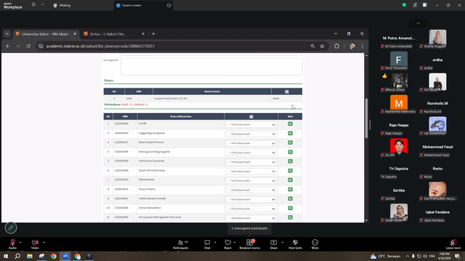
Task: Open the Chrome profile avatar in the shared screen
Action: (352, 46)
